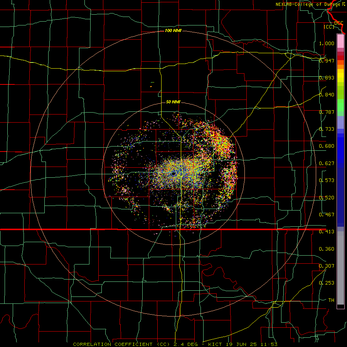Click the 50 NMI range ring label

coord(173,102)
